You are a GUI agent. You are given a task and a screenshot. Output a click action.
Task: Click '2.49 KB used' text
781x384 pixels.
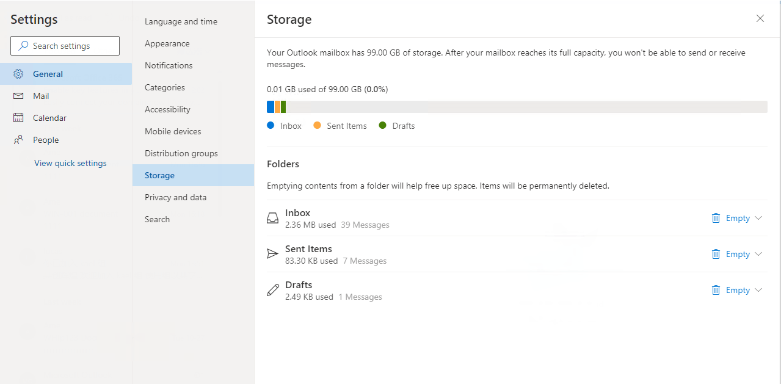tap(309, 297)
